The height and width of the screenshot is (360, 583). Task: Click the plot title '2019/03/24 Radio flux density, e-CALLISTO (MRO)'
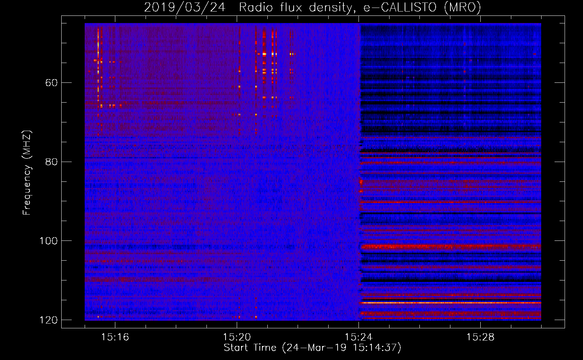(x=312, y=7)
